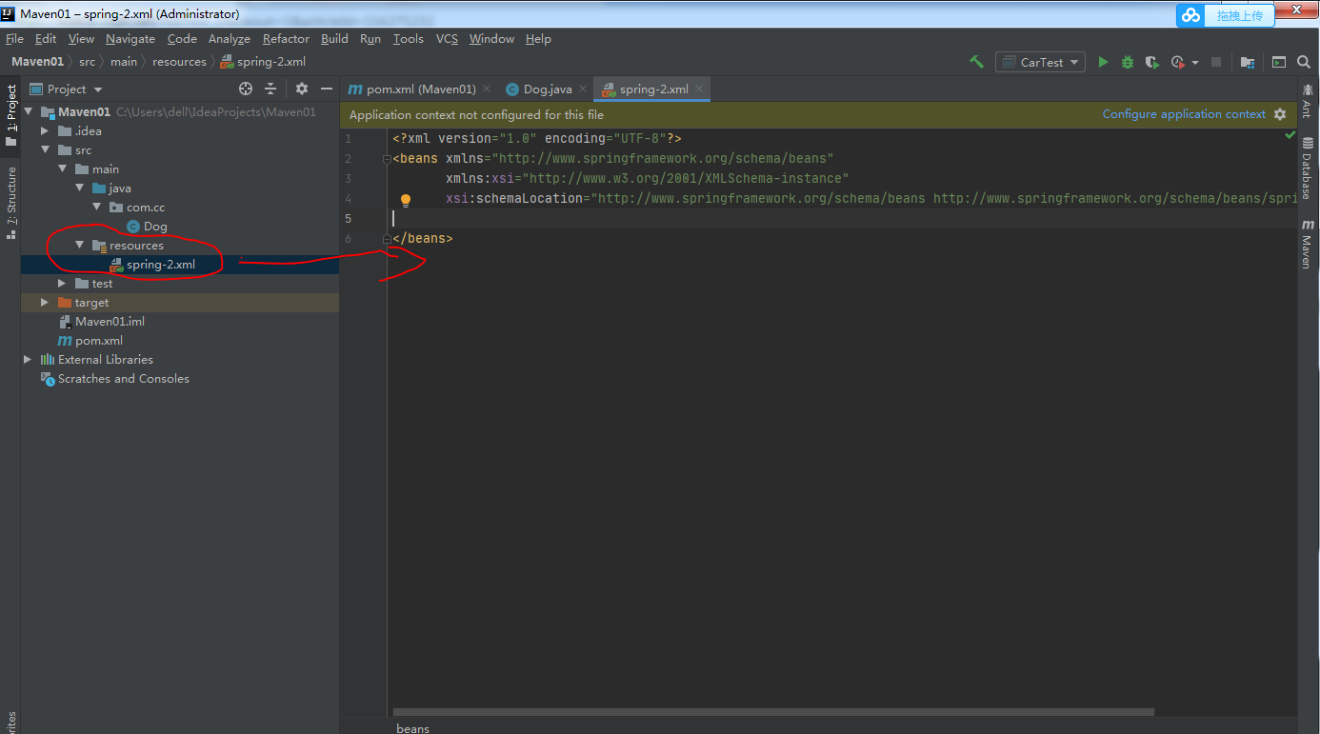Toggle the 1: Project tool window
This screenshot has width=1320, height=734.
tap(11, 116)
